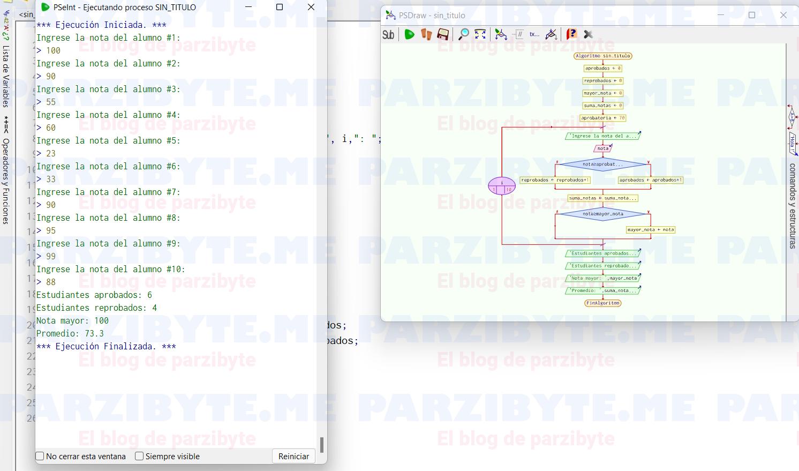Screen dimensions: 799x471
Task: Enable the 'No cerrar esta ventana' checkbox
Action: tap(40, 456)
